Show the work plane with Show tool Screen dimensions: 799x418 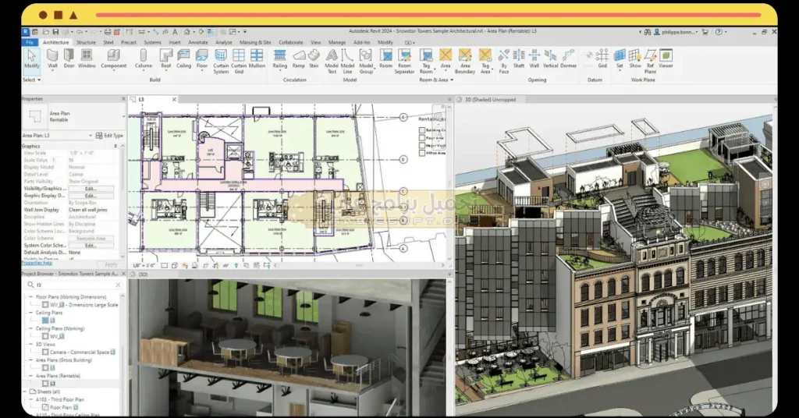(x=635, y=59)
